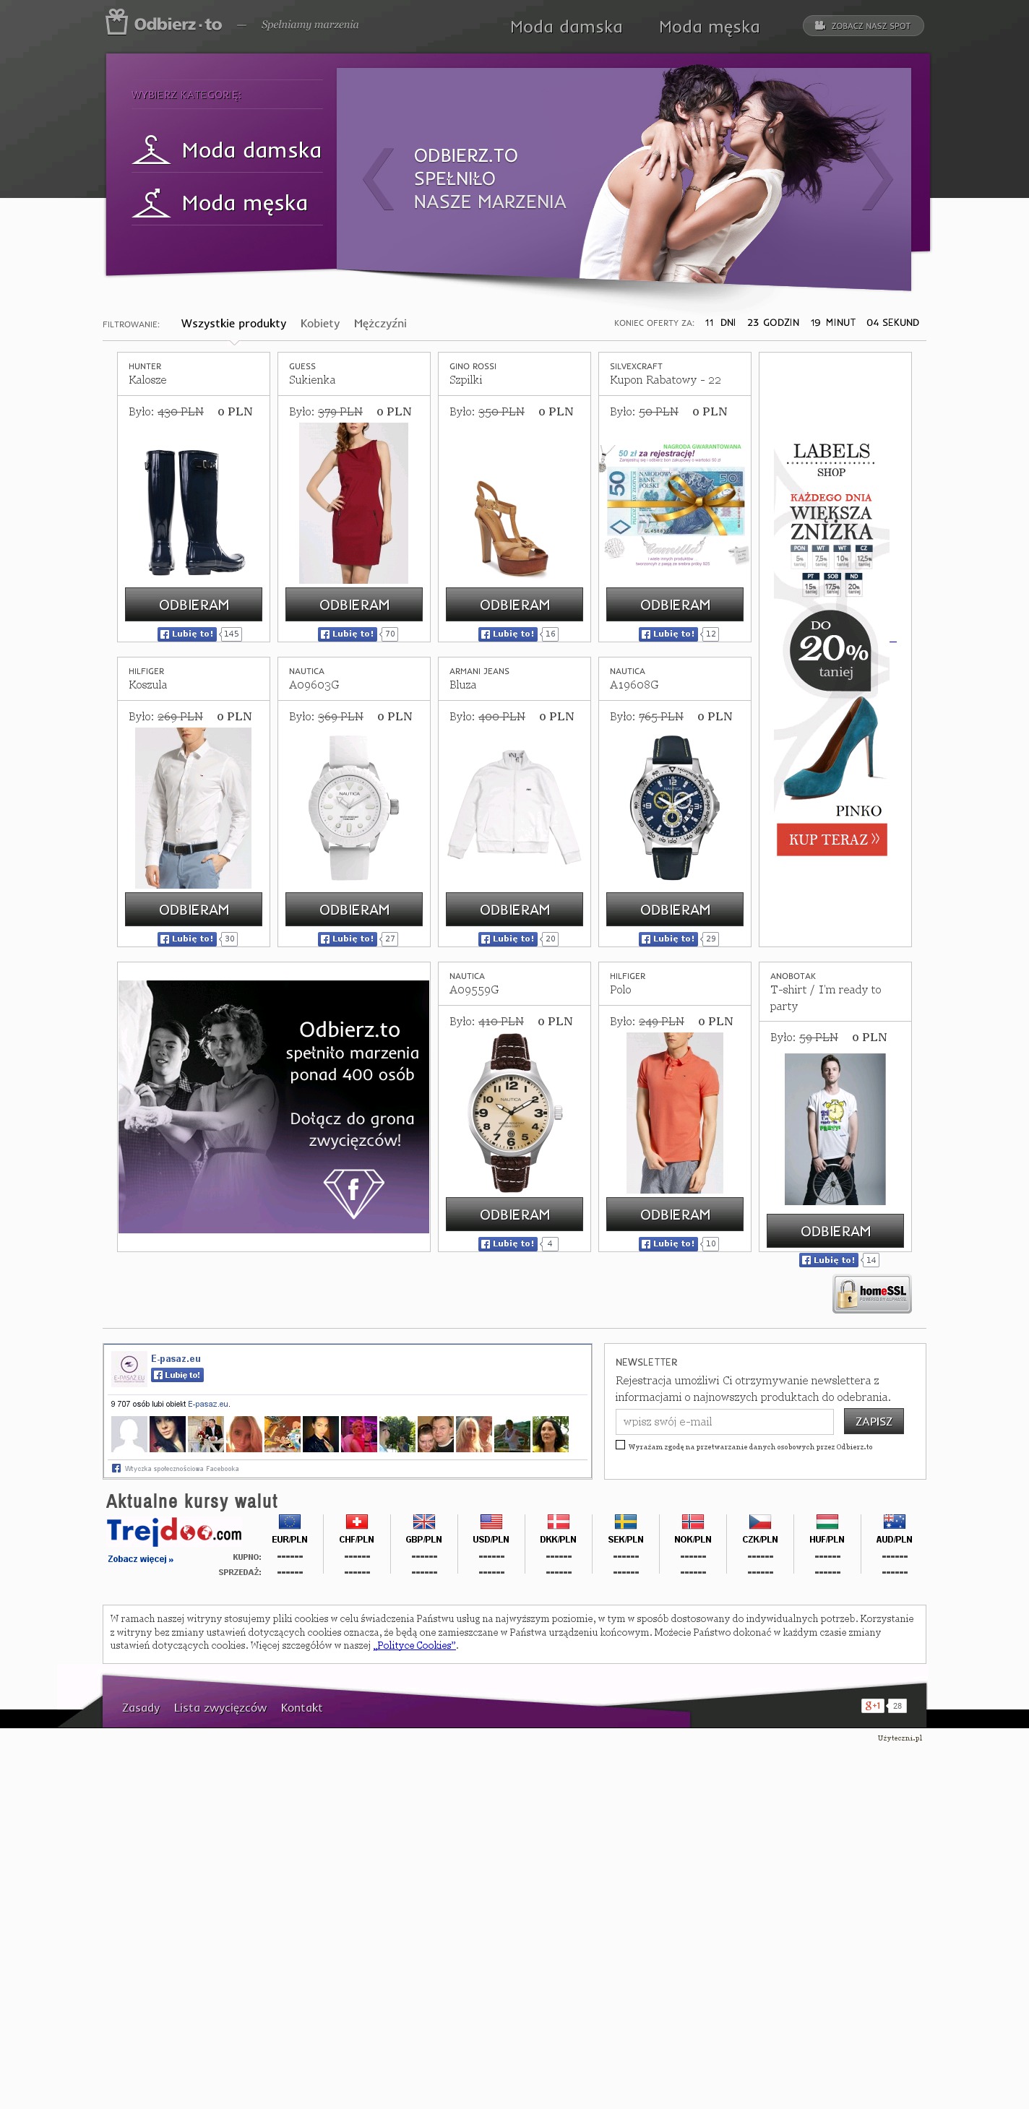This screenshot has width=1029, height=2109.
Task: Open Moda damska in top navigation
Action: (x=567, y=27)
